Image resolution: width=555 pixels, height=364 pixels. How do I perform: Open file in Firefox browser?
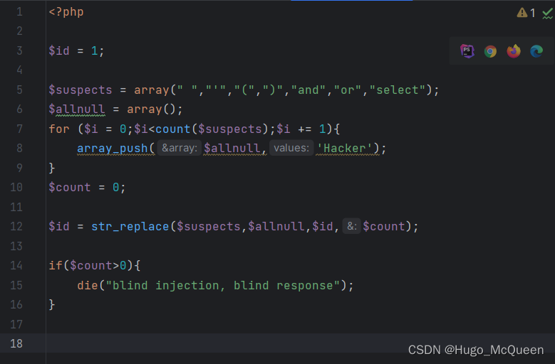tap(514, 51)
